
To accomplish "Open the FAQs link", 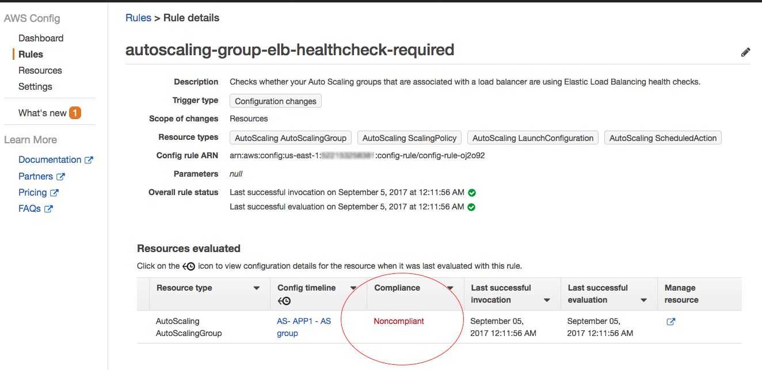I will pyautogui.click(x=30, y=208).
